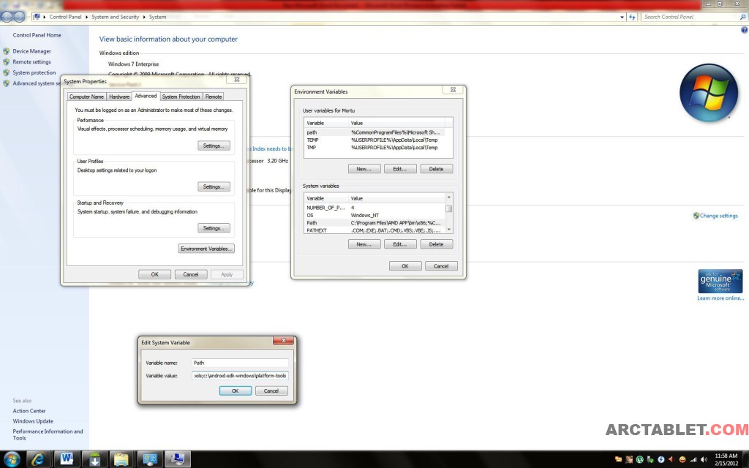Click the System Properties taskbar button
Image resolution: width=749 pixels, height=468 pixels.
178,459
